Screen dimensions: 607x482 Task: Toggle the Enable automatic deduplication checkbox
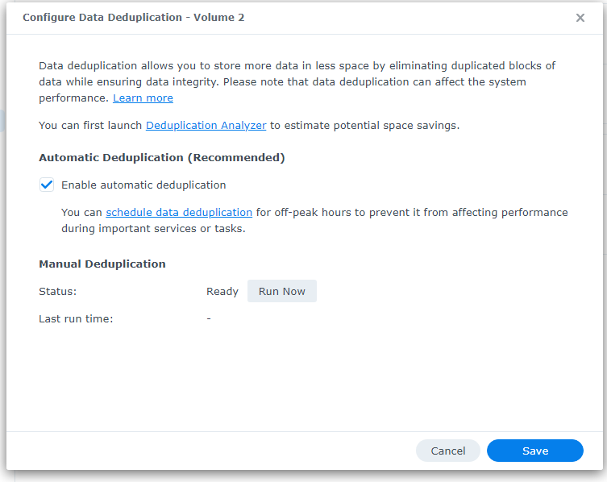(x=47, y=185)
